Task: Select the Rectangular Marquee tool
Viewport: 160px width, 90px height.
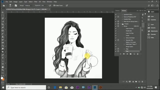Action: tap(3, 15)
